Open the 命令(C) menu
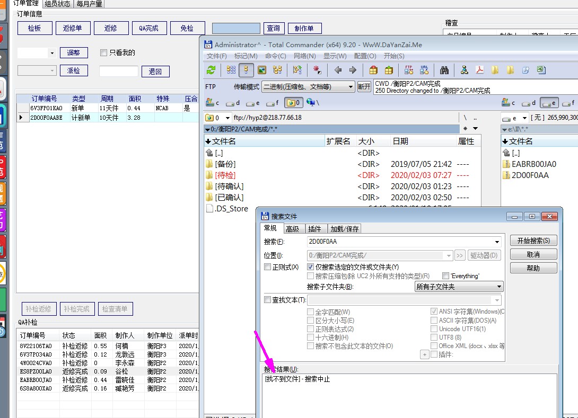The height and width of the screenshot is (418, 578). pos(275,56)
